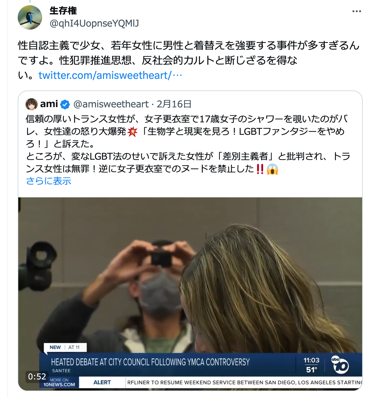366x398 pixels.
Task: Click the @amisweetheart handle in quote
Action: 111,104
